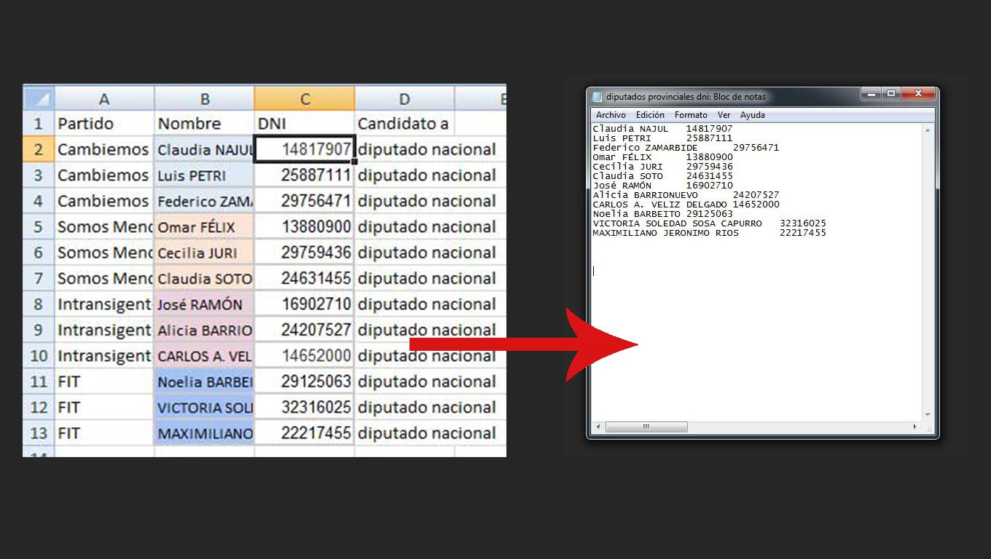Click the Notepad document icon in title bar
This screenshot has height=559, width=991.
click(x=598, y=97)
